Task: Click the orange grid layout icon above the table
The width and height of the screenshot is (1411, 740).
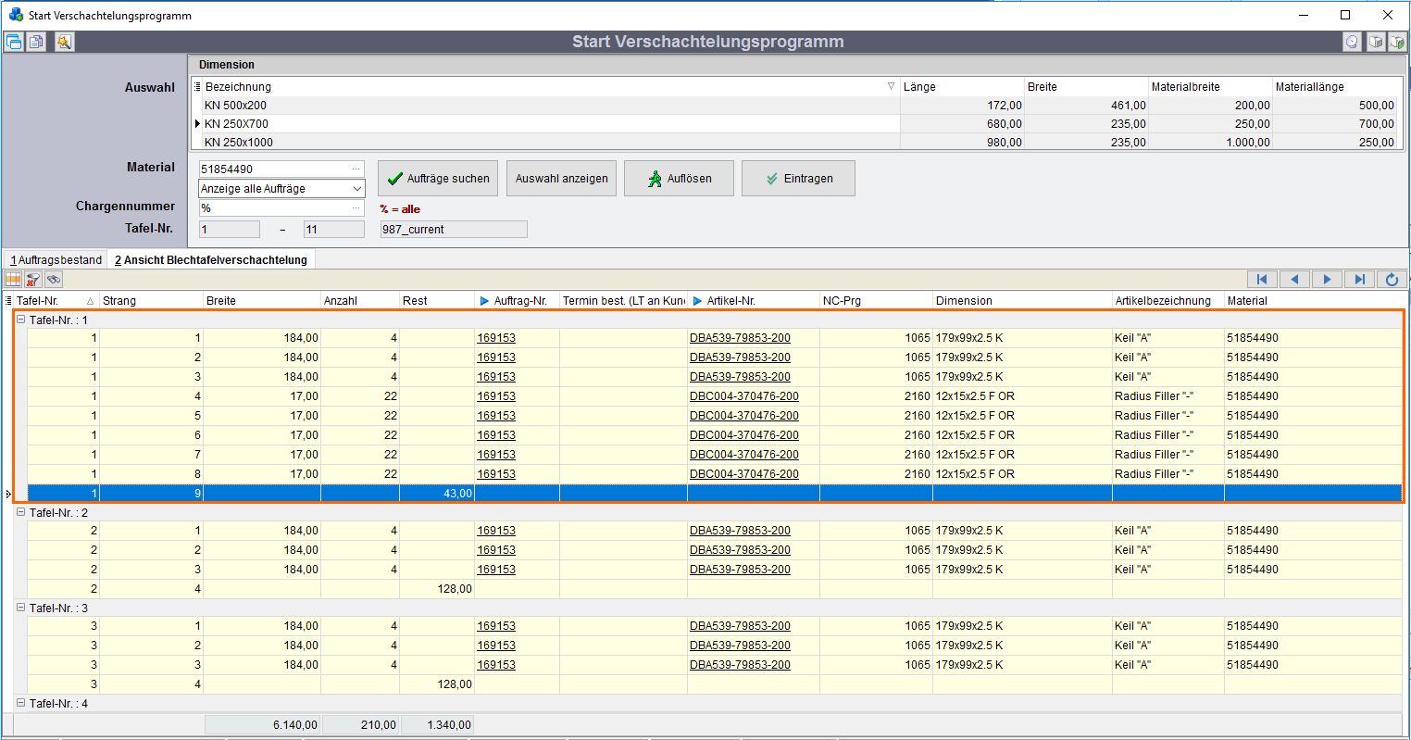Action: tap(13, 279)
